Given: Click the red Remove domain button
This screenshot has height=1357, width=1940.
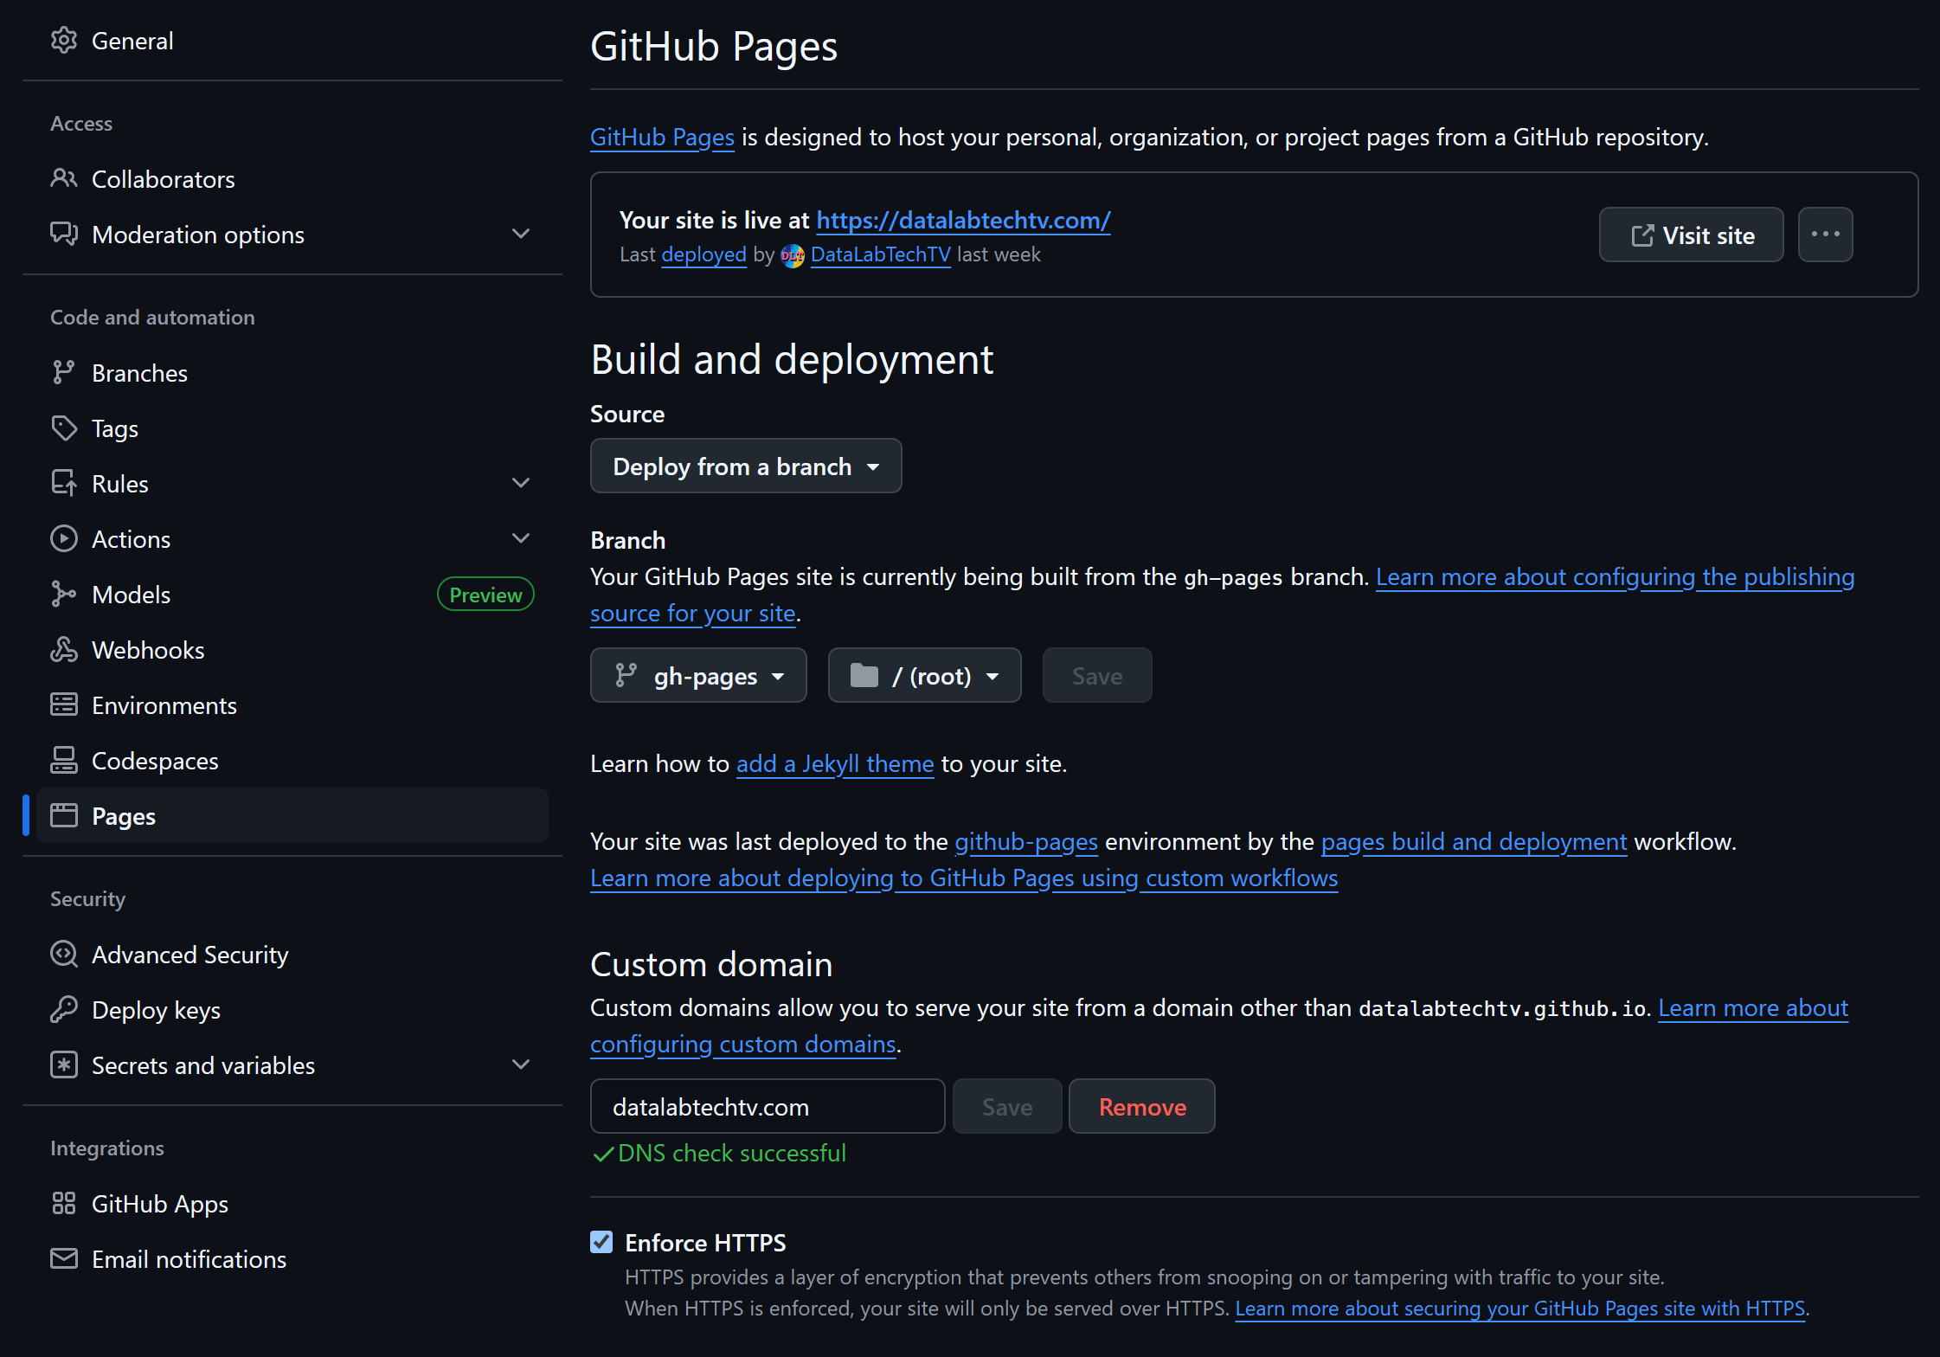Looking at the screenshot, I should point(1142,1107).
